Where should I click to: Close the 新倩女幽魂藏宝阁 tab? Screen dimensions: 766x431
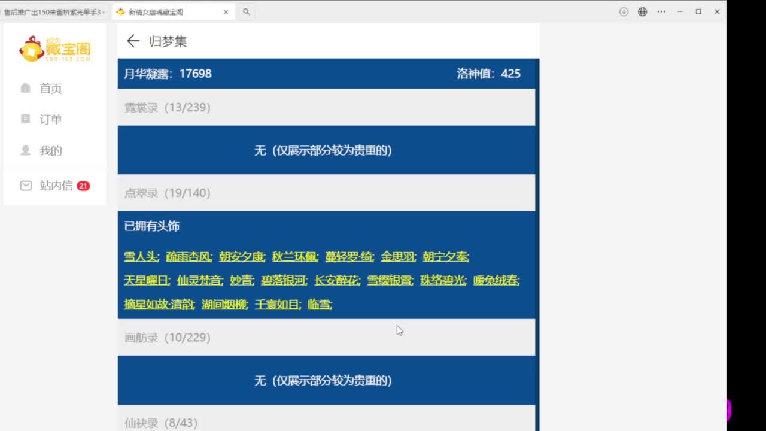(226, 11)
